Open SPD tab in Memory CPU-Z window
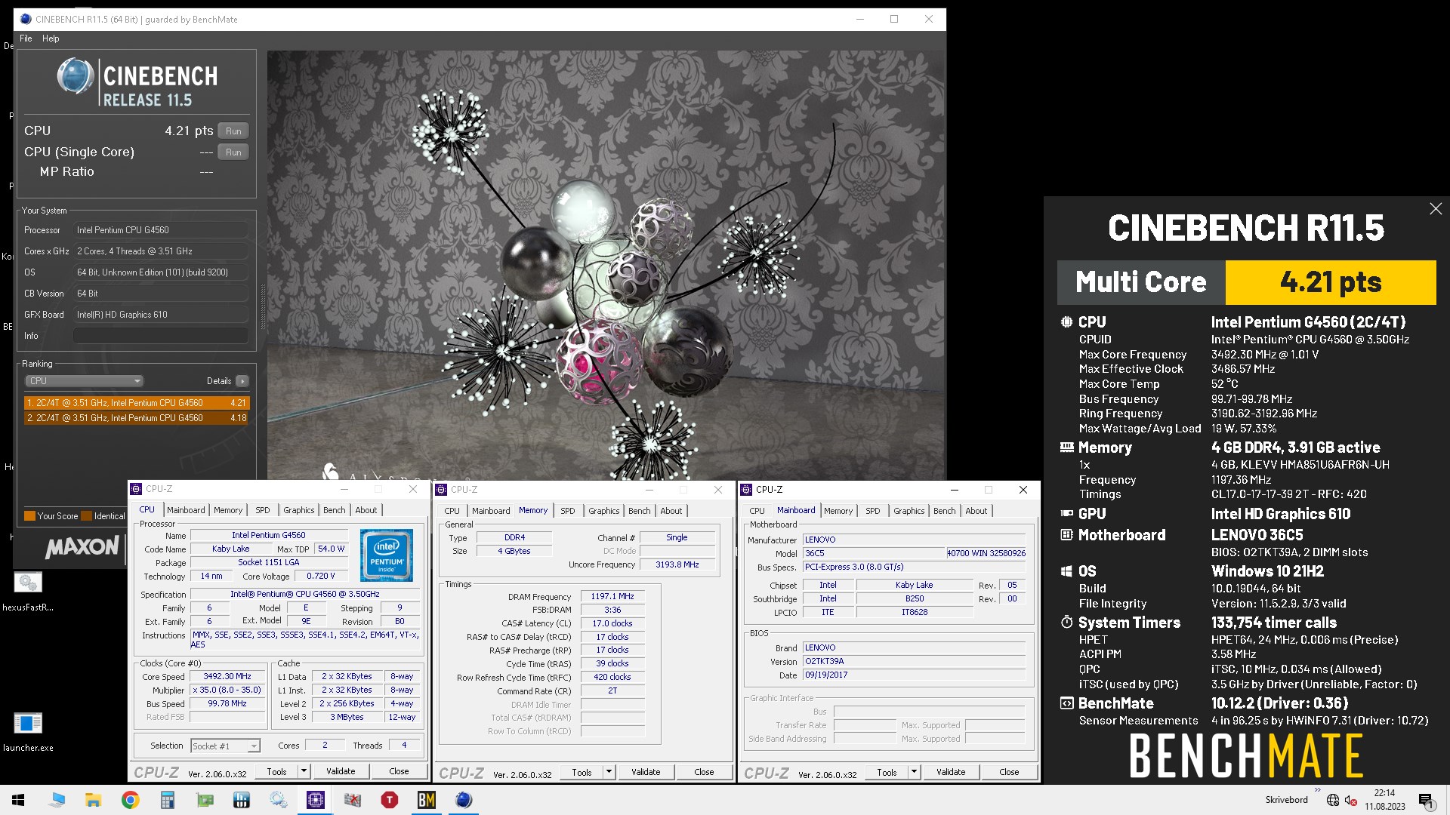This screenshot has height=815, width=1450. (567, 512)
